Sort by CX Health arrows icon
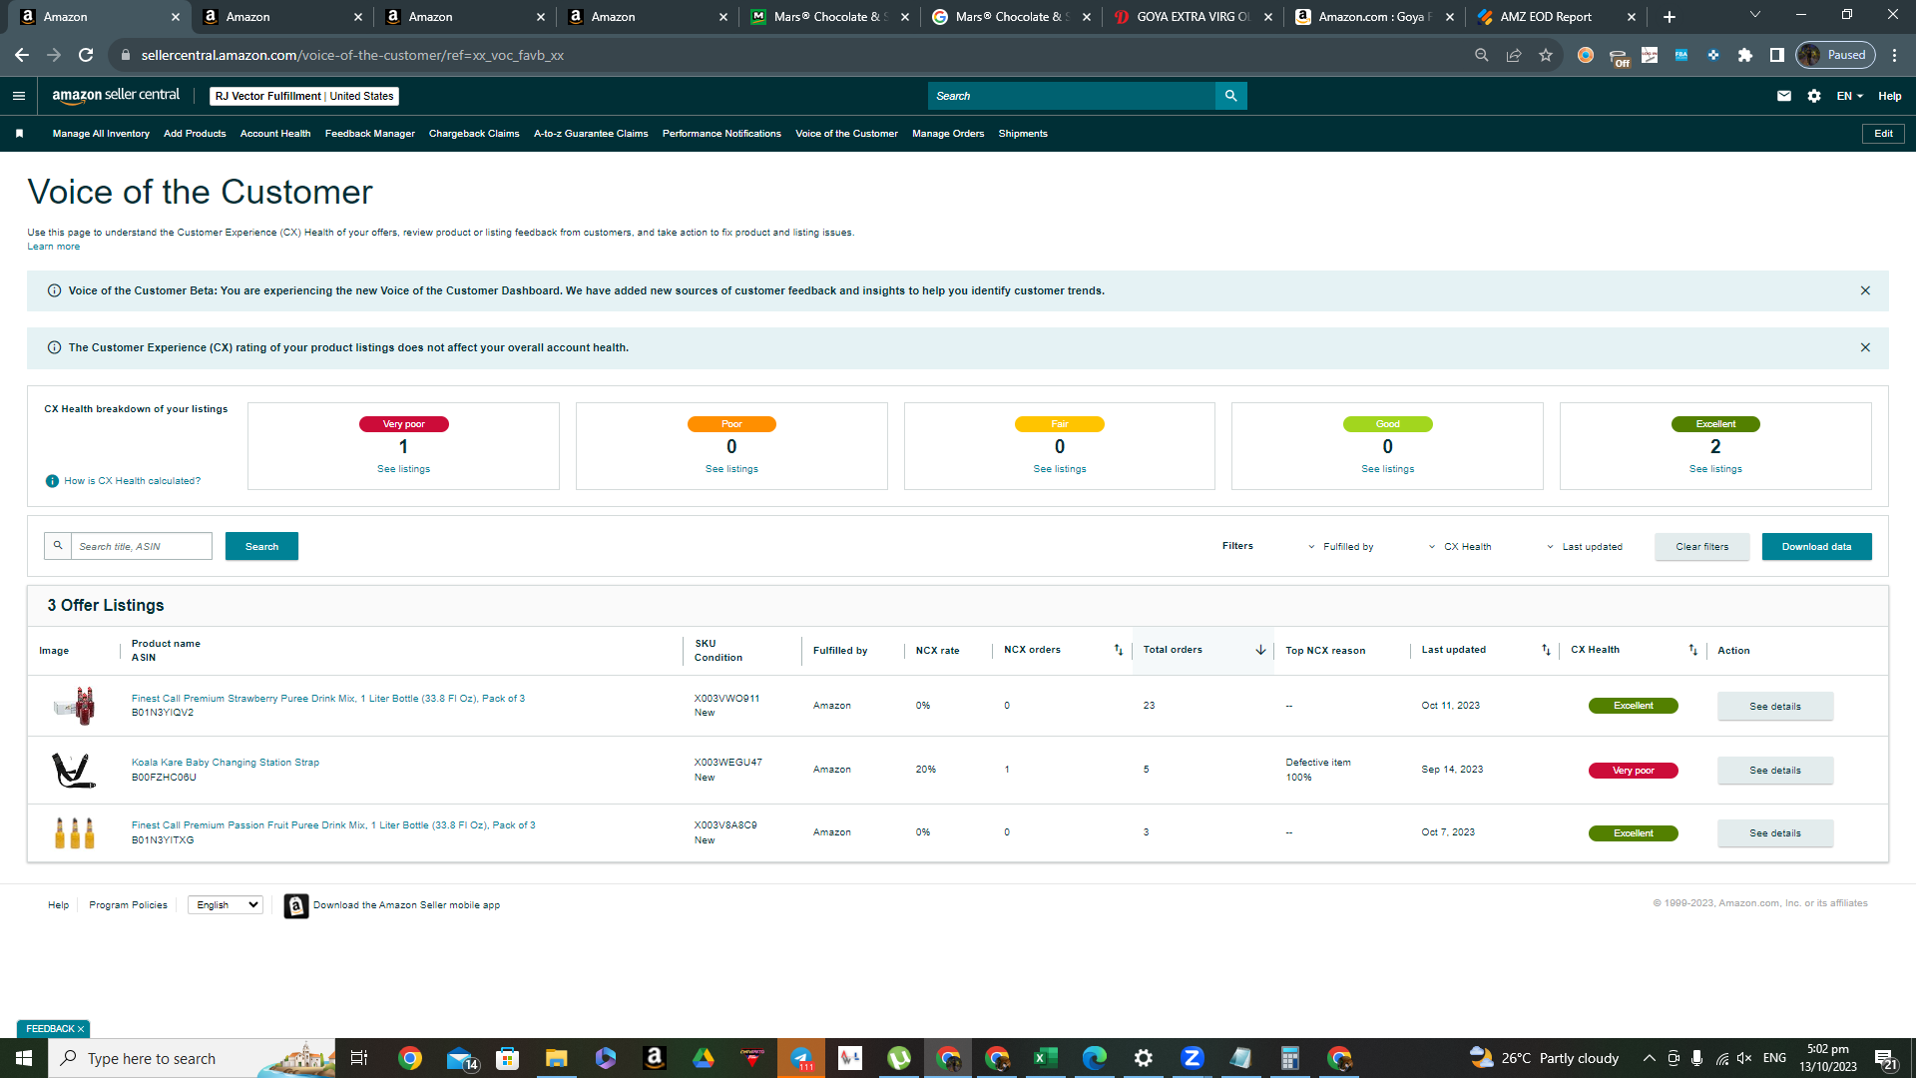1916x1078 pixels. pos(1692,650)
